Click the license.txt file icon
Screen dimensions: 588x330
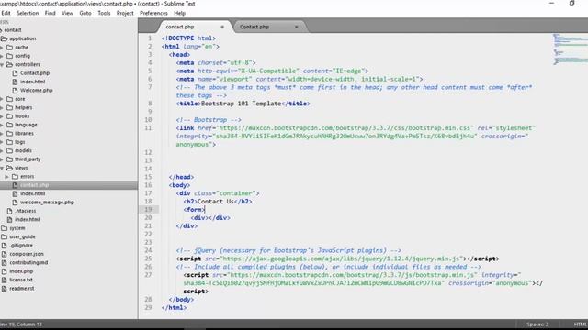click(4, 280)
